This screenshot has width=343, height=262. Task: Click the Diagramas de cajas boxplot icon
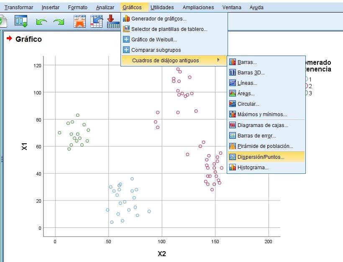232,125
